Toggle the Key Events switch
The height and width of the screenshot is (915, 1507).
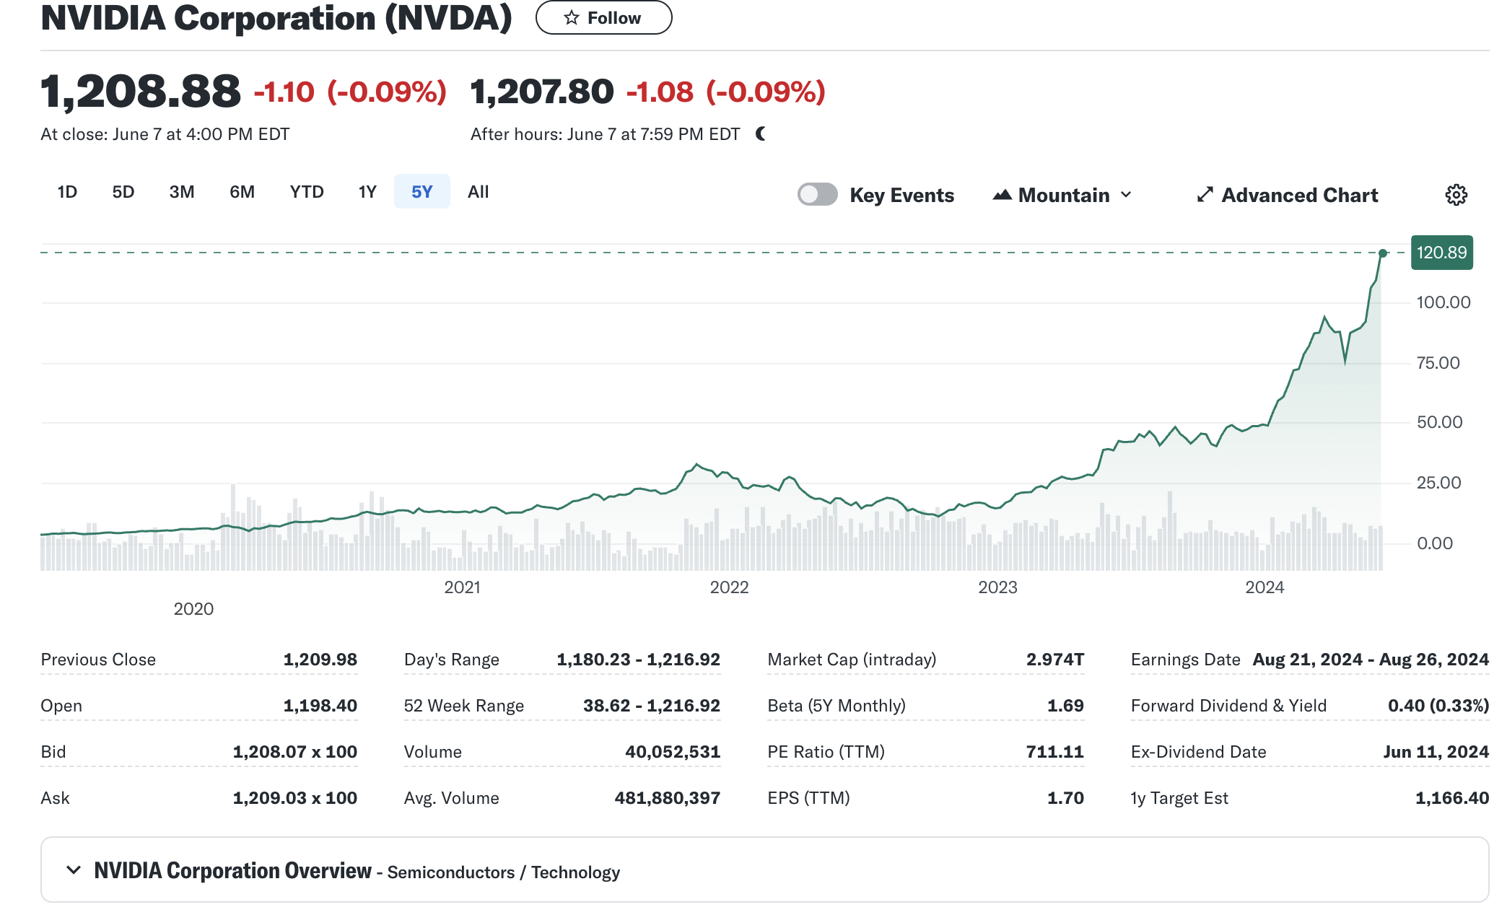(817, 194)
